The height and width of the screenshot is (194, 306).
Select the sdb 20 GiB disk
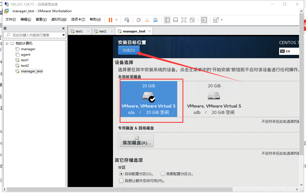214,99
